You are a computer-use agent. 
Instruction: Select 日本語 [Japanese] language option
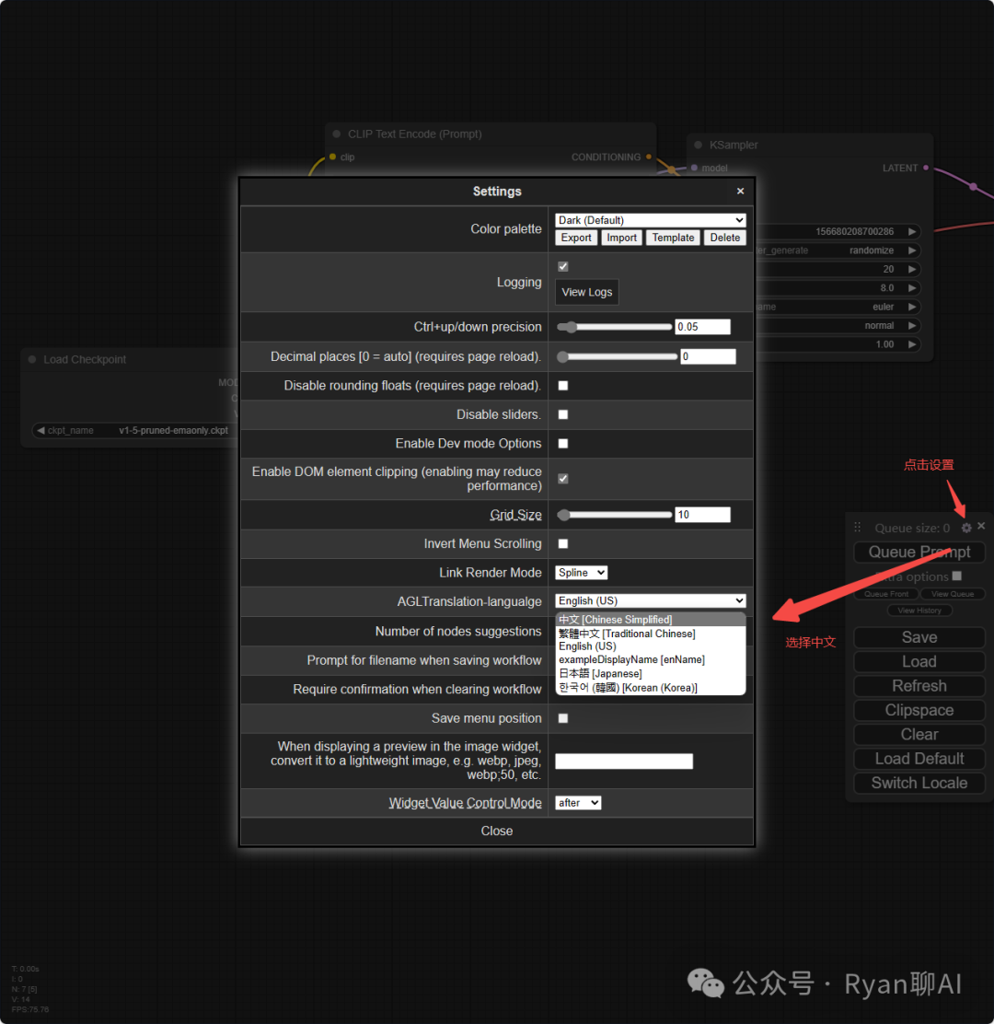(x=651, y=673)
